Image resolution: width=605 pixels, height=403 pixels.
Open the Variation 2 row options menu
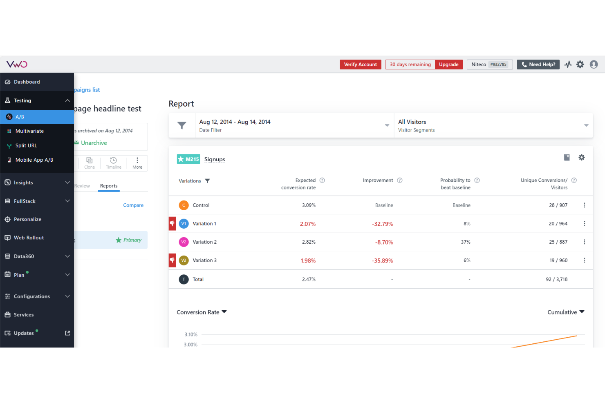tap(585, 242)
